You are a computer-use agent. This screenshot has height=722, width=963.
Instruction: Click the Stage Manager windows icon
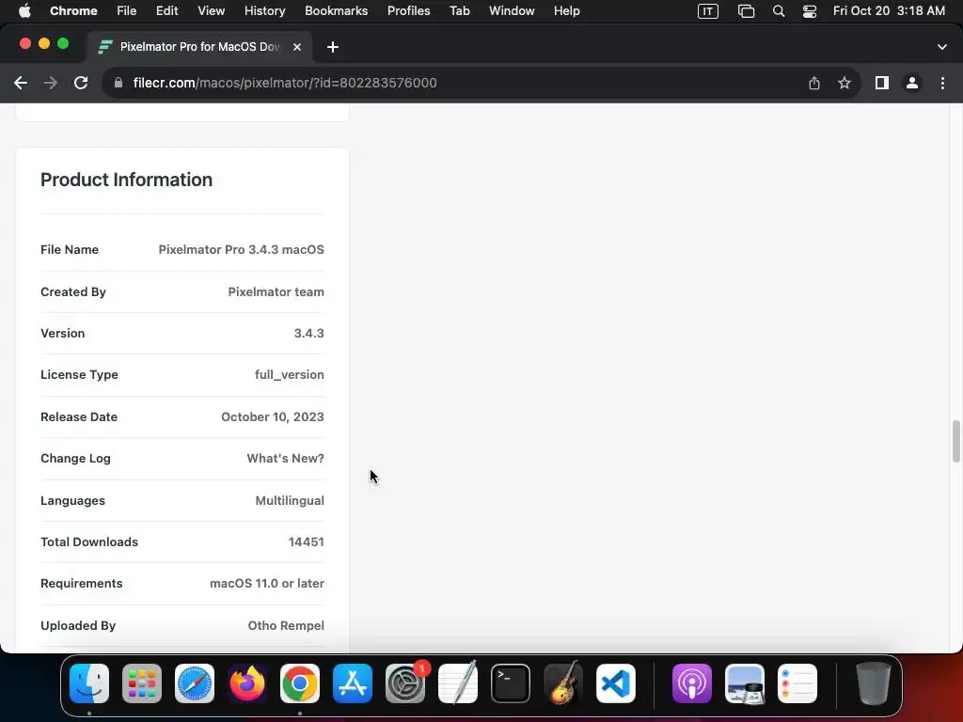pyautogui.click(x=746, y=11)
